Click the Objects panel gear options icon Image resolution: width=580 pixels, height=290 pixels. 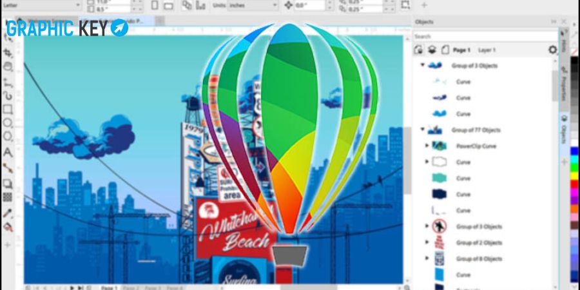pos(553,50)
